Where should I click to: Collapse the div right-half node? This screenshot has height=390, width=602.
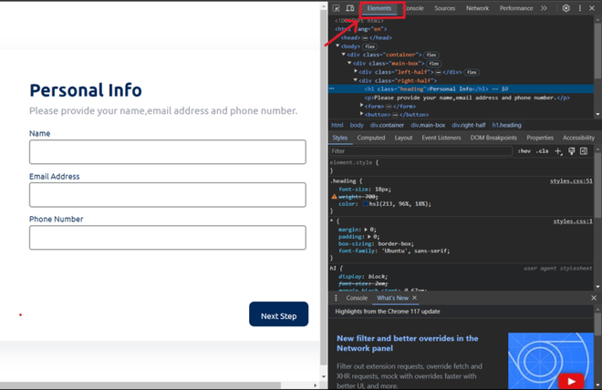355,80
